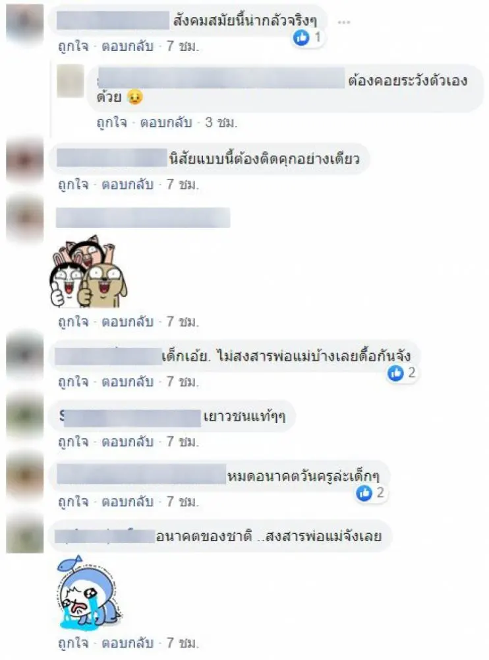Click the like count on เด็กเอ้ย comment
Image resolution: width=489 pixels, height=660 pixels.
[412, 372]
